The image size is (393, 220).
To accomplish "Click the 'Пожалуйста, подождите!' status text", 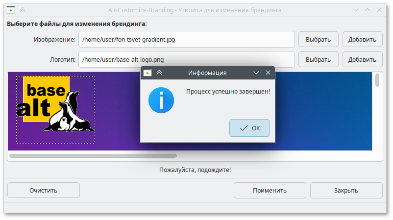I will point(195,170).
